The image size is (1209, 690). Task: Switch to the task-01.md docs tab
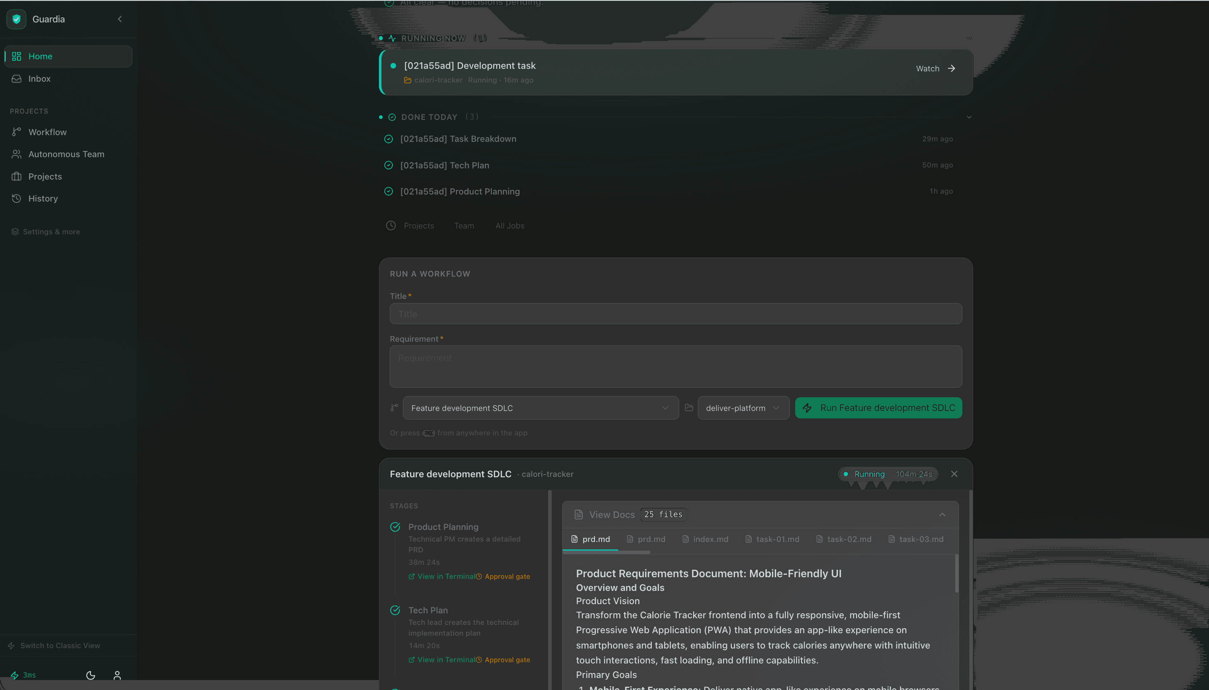(772, 539)
